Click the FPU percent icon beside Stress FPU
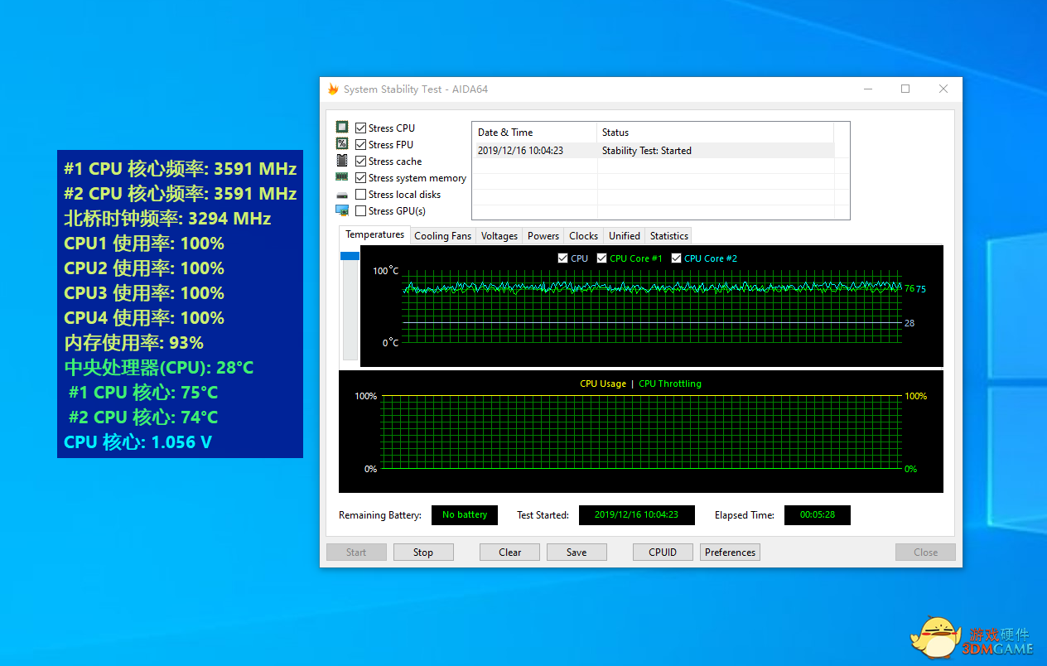 [342, 144]
